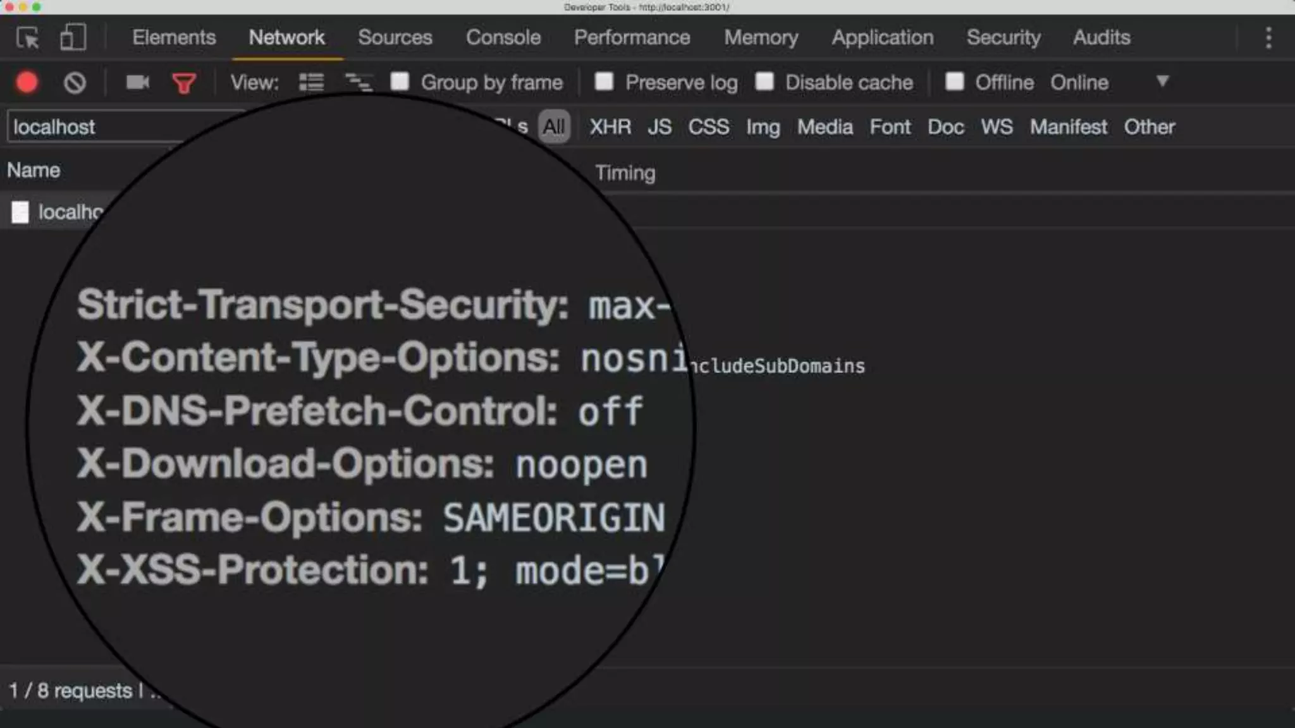The image size is (1295, 728).
Task: Toggle the device toolbar icon
Action: [73, 37]
